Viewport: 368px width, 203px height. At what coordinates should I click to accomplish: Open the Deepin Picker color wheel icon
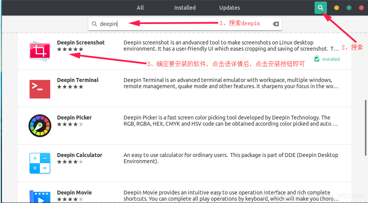[40, 126]
